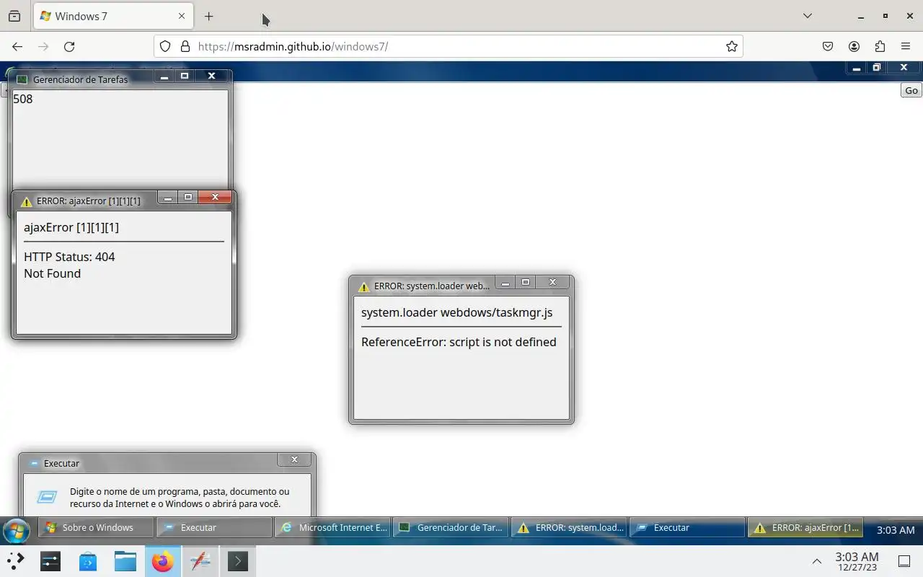The height and width of the screenshot is (577, 923).
Task: Open the KDE application launcher
Action: point(16,561)
